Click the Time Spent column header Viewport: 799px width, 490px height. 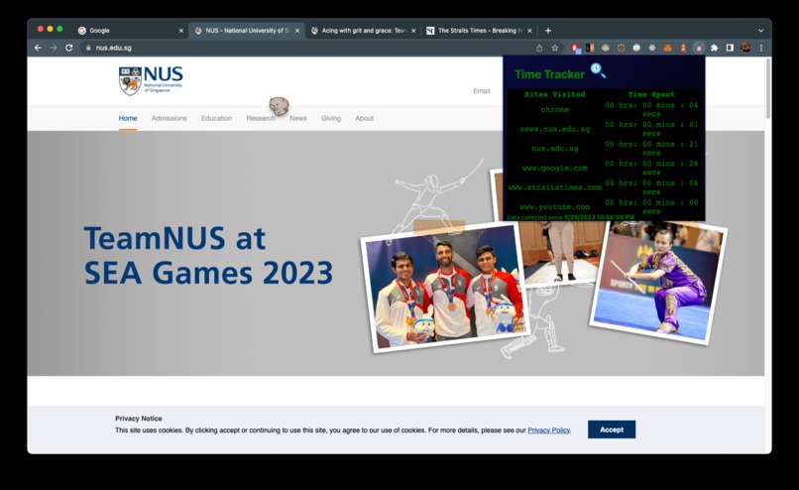coord(651,94)
